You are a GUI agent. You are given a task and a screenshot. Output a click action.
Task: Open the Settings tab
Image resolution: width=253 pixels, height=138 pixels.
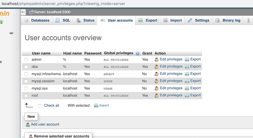(x=198, y=20)
